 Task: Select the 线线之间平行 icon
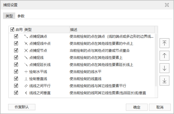point(26,86)
